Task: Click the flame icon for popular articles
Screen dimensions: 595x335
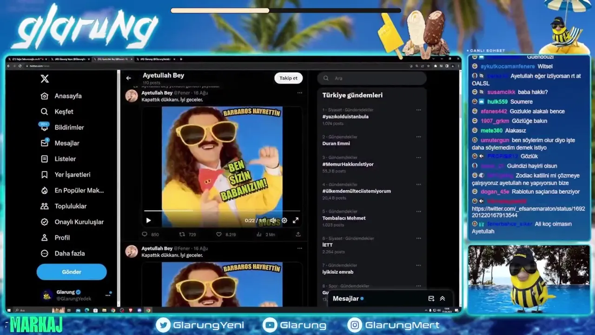Action: pos(45,190)
